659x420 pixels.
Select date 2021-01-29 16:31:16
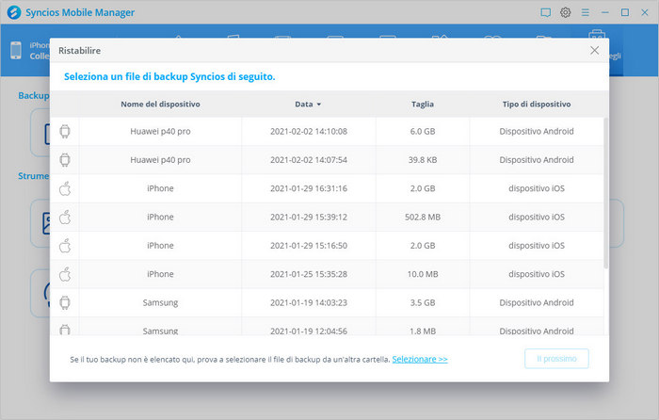point(309,188)
